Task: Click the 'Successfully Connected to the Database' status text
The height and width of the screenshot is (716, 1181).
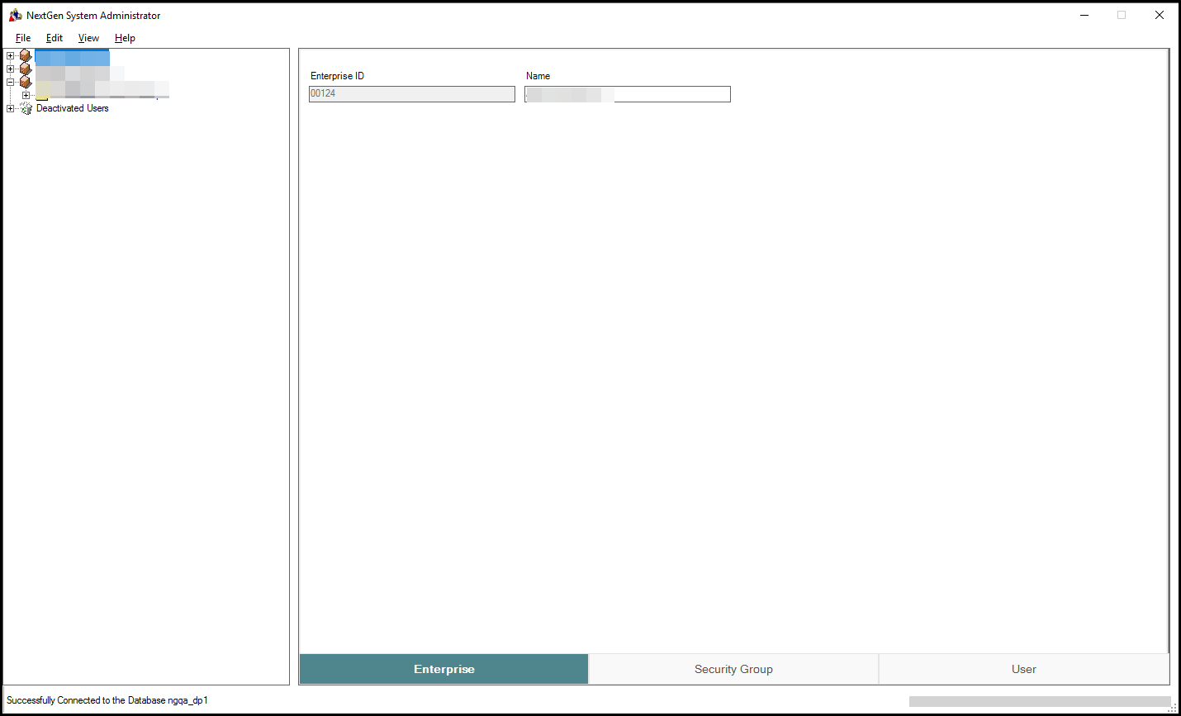Action: 107,700
